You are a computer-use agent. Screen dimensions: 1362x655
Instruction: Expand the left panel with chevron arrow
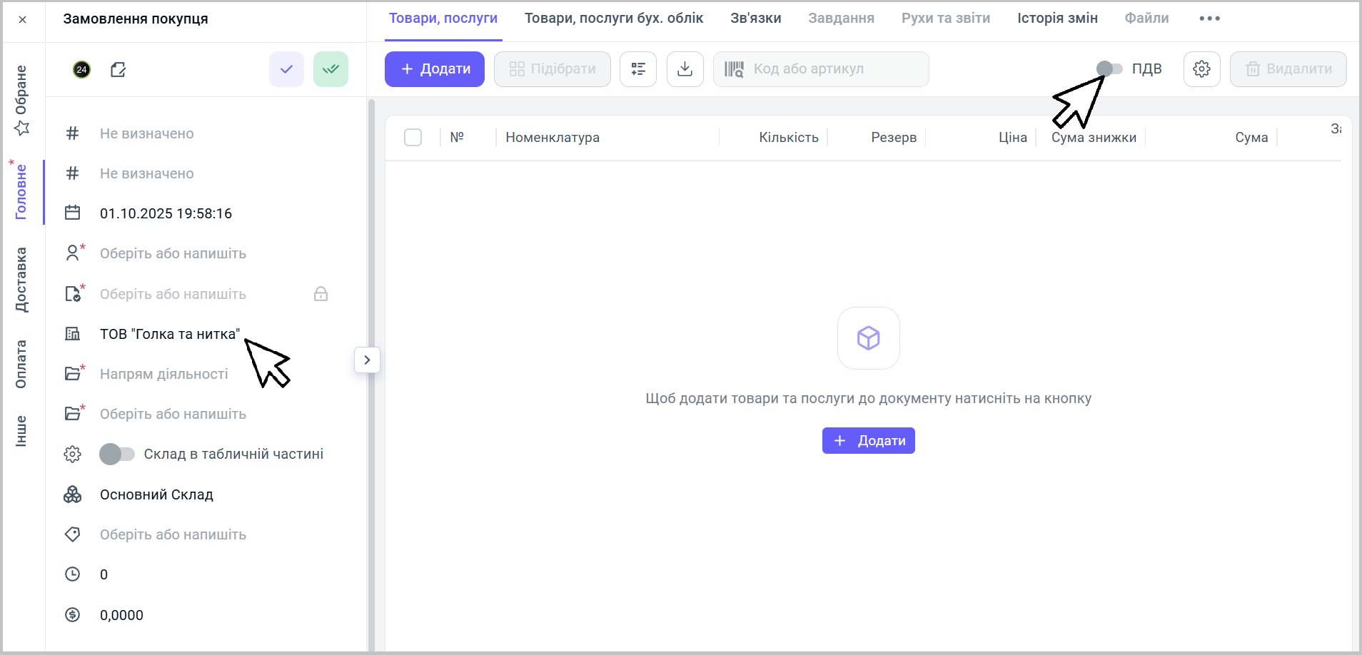367,360
